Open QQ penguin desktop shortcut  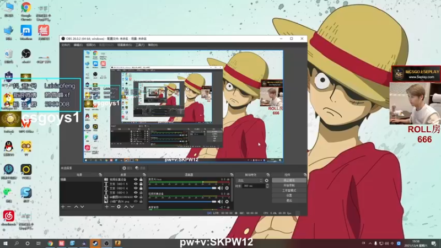click(9, 148)
